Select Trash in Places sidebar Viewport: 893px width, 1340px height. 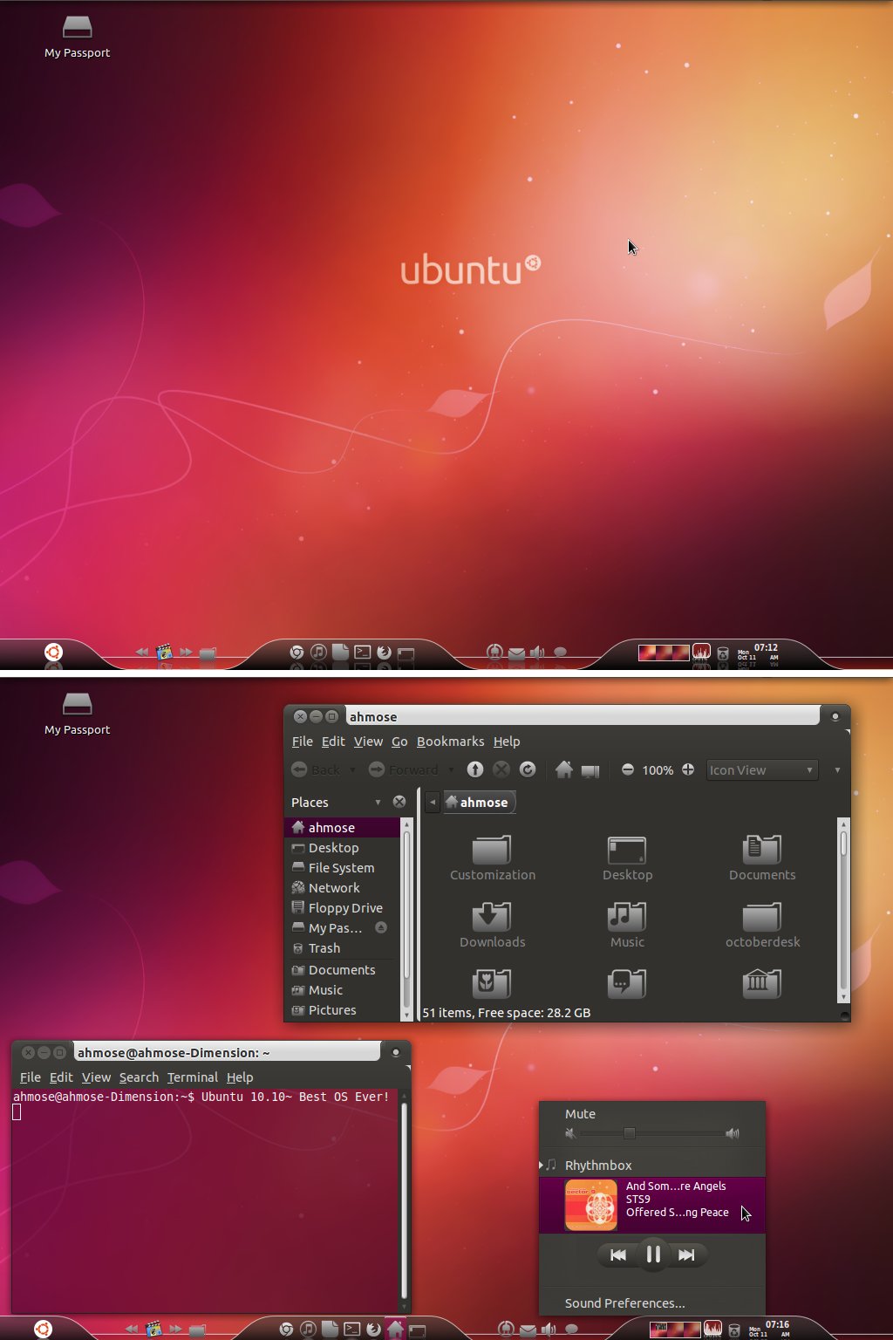pyautogui.click(x=342, y=948)
